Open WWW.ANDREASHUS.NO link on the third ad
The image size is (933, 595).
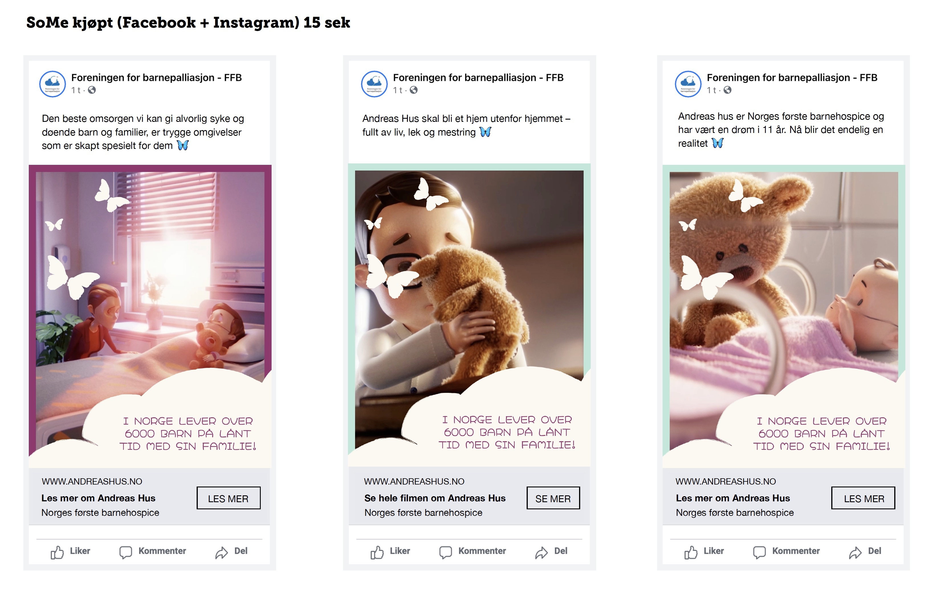tap(726, 482)
